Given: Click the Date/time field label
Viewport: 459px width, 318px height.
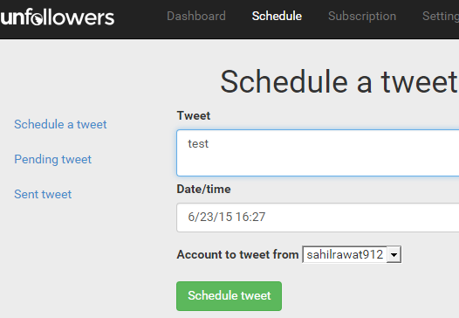Looking at the screenshot, I should tap(203, 189).
